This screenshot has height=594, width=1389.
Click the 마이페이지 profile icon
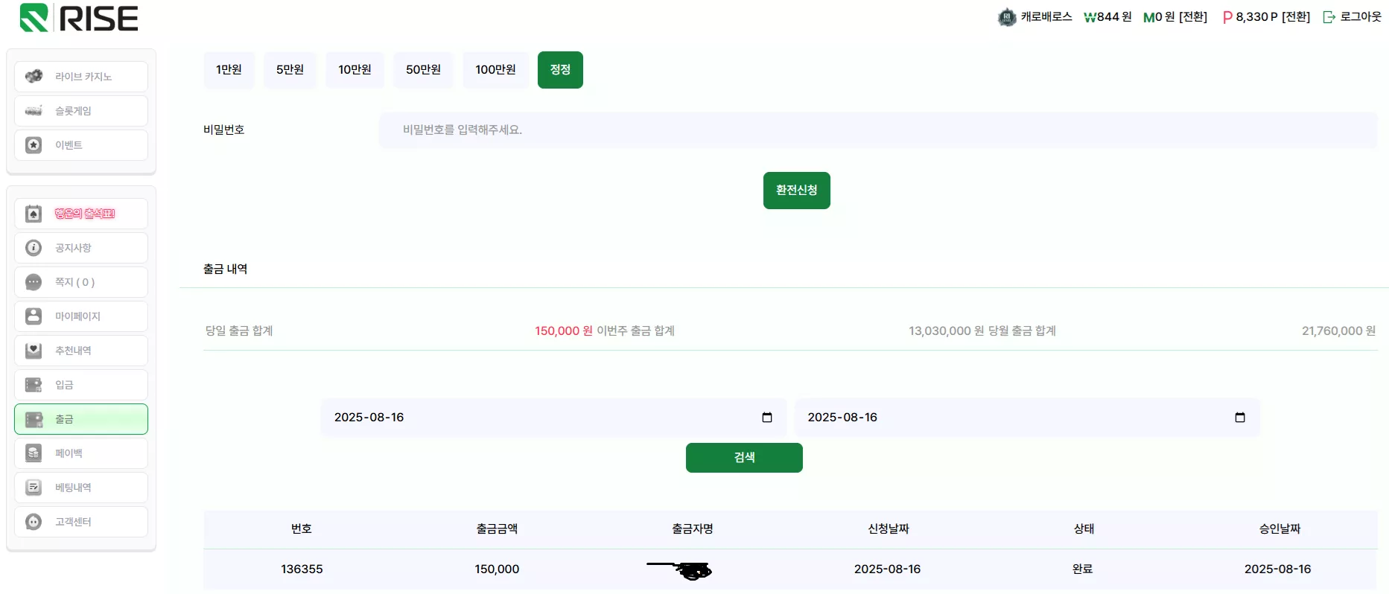tap(34, 316)
